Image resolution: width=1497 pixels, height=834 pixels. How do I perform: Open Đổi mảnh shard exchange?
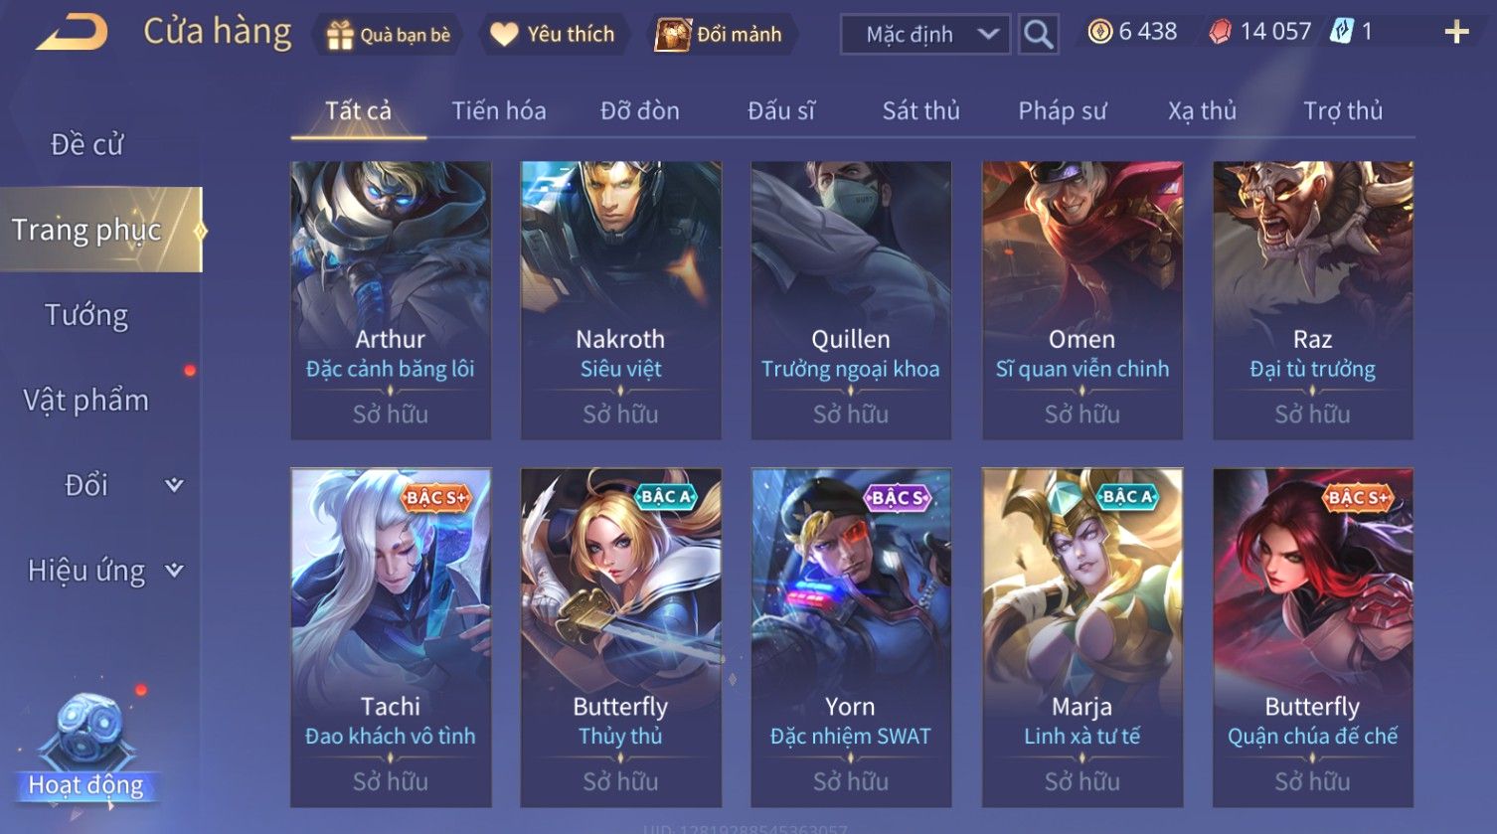pyautogui.click(x=720, y=35)
